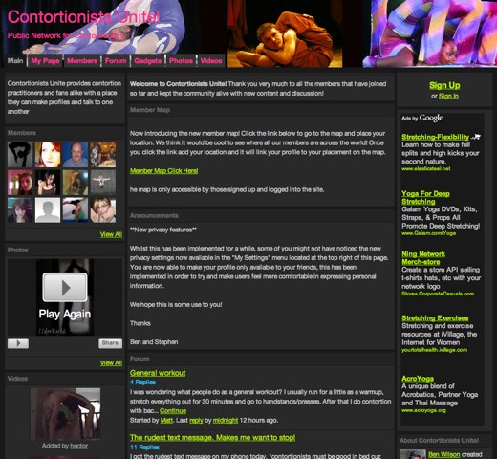Image resolution: width=497 pixels, height=459 pixels.
Task: Click the Share button under the slideshow
Action: (x=110, y=343)
